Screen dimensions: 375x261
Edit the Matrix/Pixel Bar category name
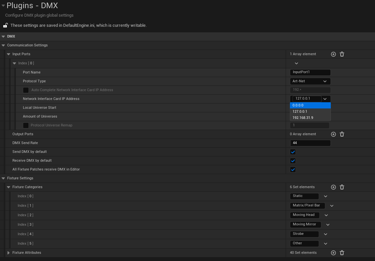307,205
